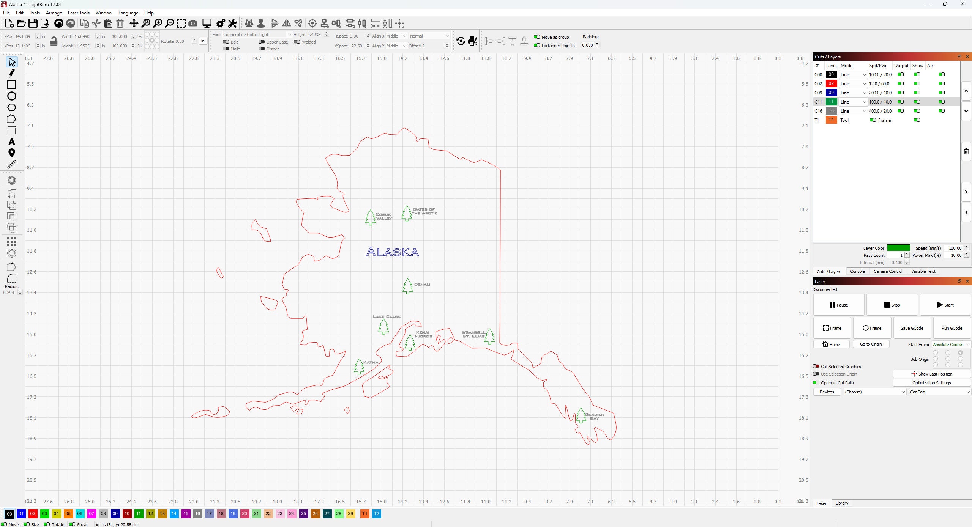The height and width of the screenshot is (527, 972).
Task: Pick the Ellipse drawing tool
Action: pyautogui.click(x=12, y=96)
